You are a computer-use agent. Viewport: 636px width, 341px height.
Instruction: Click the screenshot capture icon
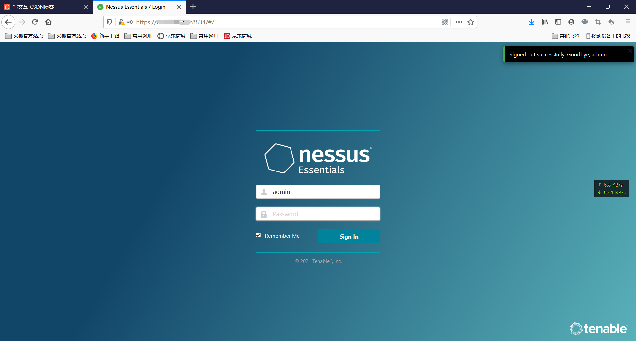pos(598,22)
